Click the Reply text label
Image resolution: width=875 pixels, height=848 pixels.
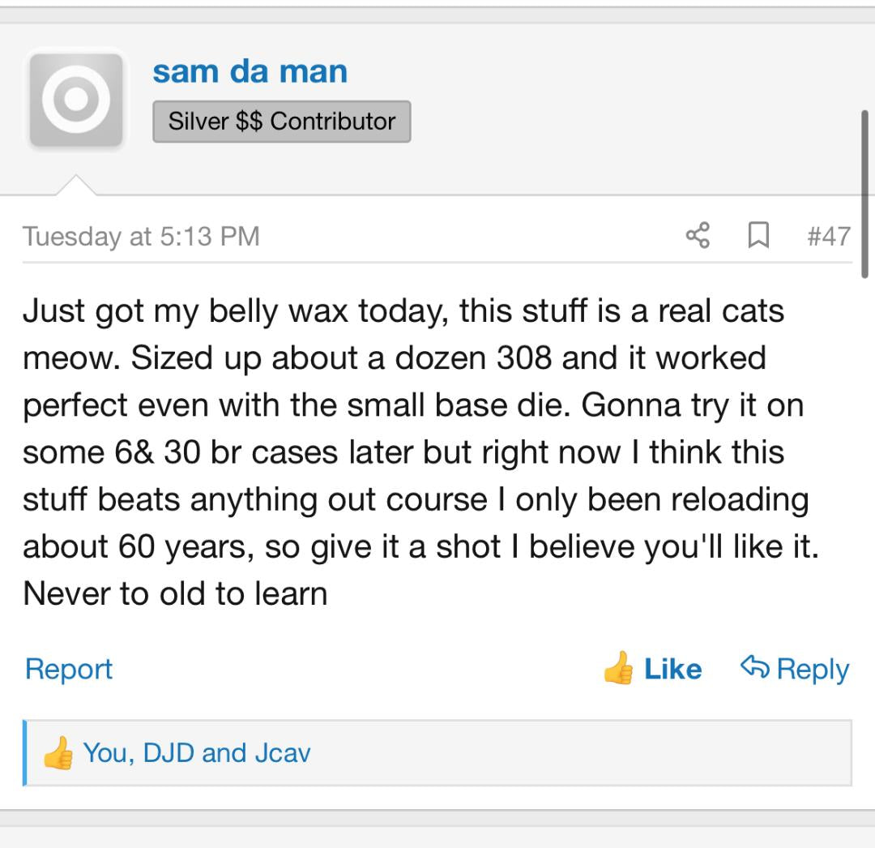coord(813,669)
